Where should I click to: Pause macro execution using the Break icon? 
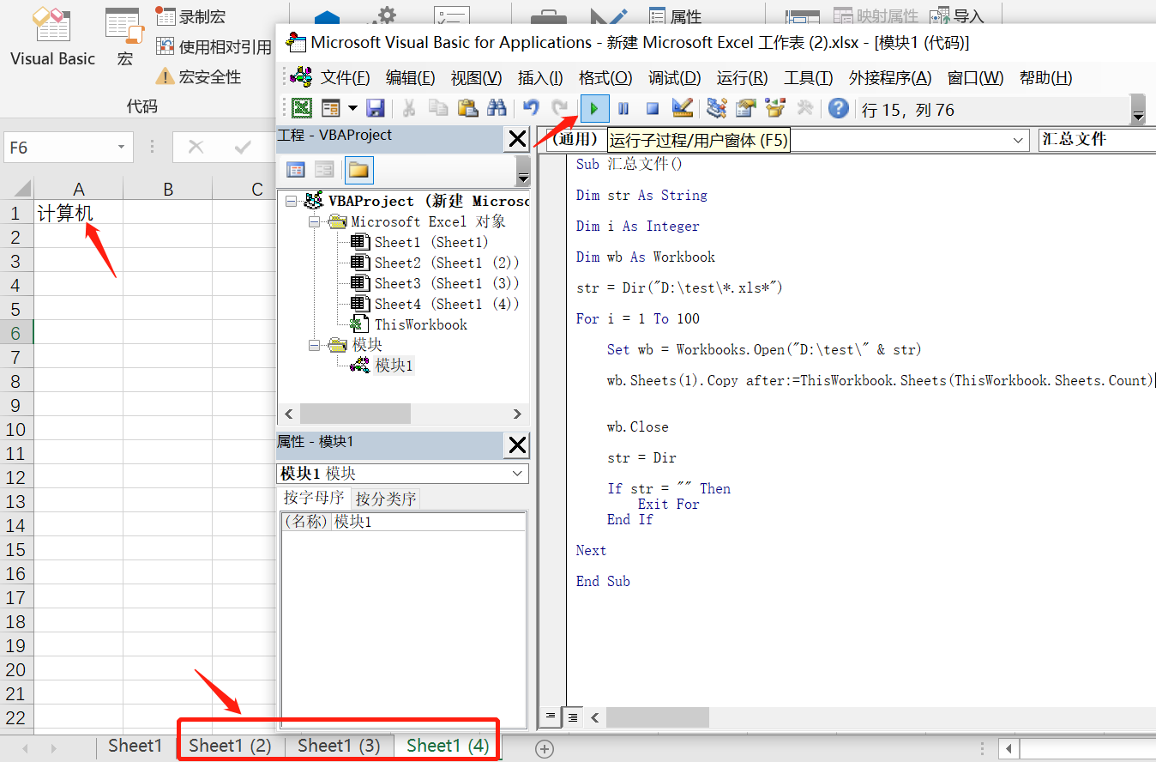(623, 108)
